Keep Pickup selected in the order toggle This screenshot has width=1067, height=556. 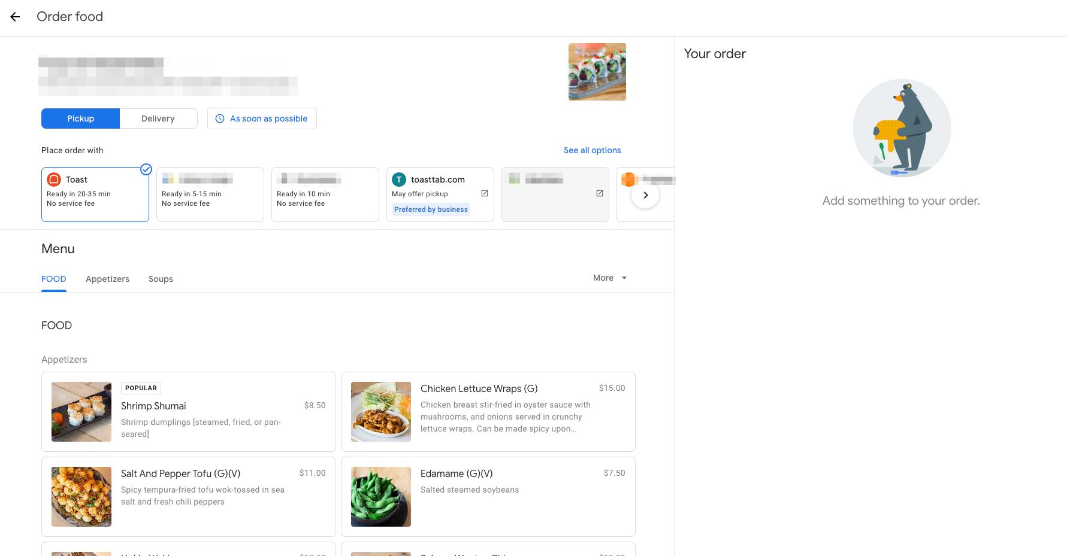(x=80, y=119)
